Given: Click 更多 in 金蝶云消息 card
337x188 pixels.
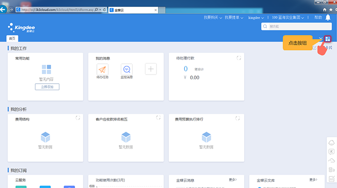Looking at the screenshot, I should click(233, 180).
